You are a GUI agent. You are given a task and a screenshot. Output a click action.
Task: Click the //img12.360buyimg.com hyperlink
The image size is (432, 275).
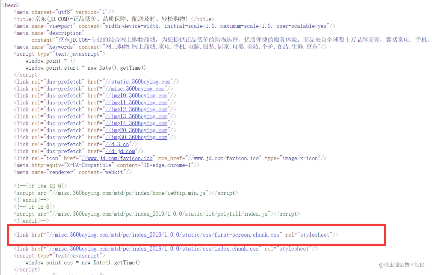[x=136, y=109]
